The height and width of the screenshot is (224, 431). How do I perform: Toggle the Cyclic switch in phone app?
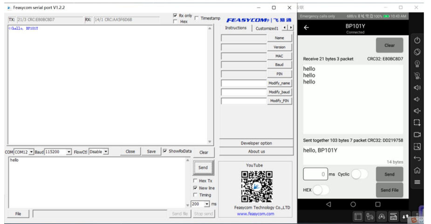click(359, 174)
